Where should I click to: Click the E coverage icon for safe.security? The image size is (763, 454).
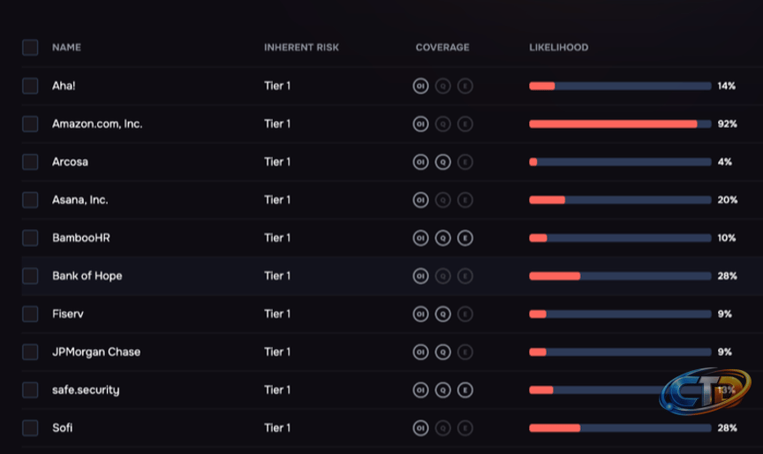click(x=465, y=390)
